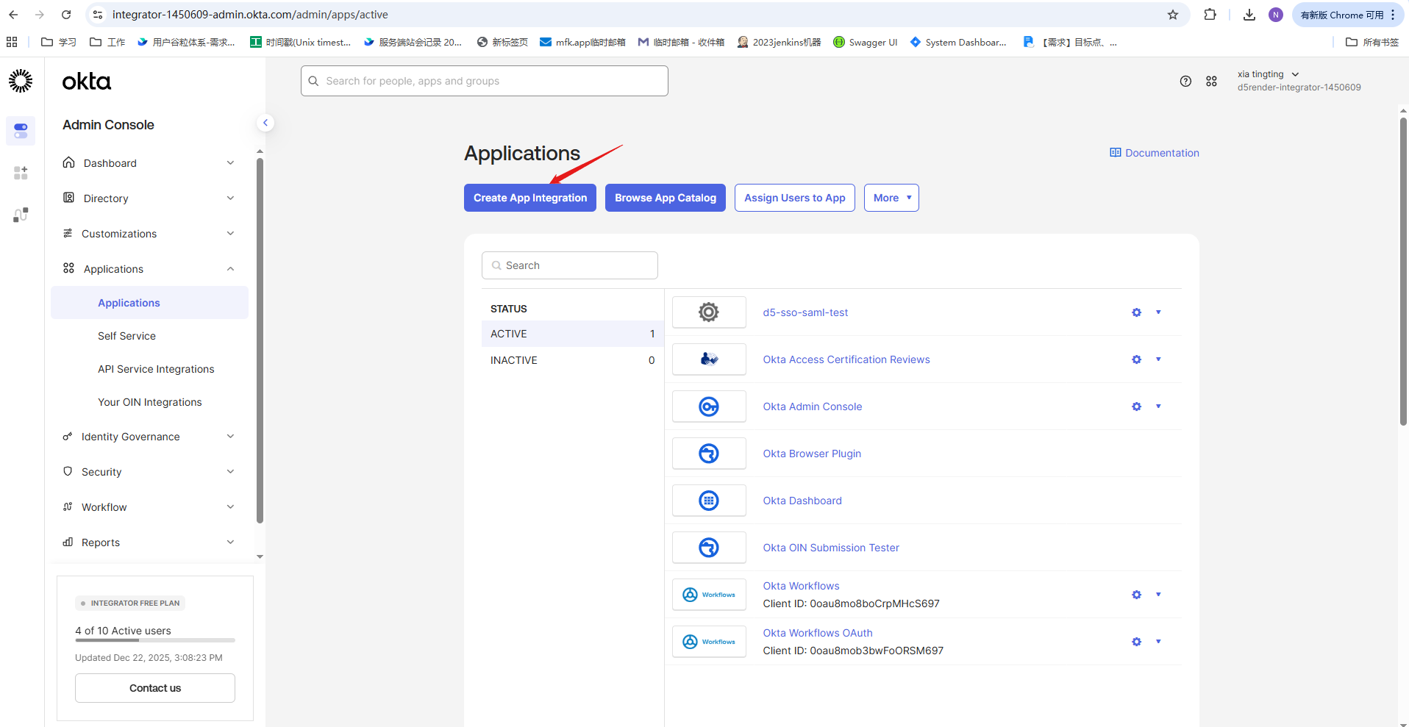The height and width of the screenshot is (727, 1409).
Task: Click gear icon for d5-sso-saml-test app
Action: [1136, 312]
